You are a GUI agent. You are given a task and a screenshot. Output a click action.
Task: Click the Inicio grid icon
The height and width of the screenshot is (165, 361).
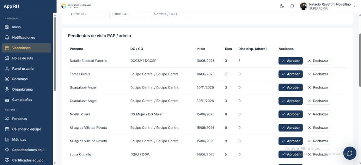7,27
